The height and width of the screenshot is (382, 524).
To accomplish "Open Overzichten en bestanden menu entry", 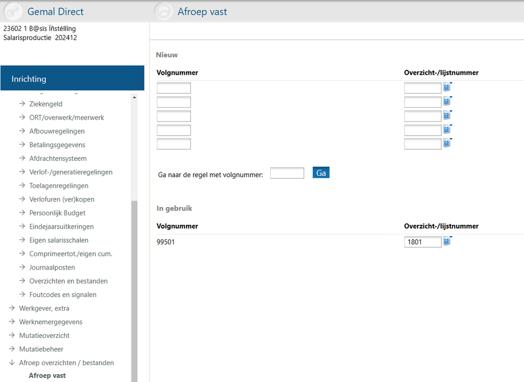I will 69,281.
